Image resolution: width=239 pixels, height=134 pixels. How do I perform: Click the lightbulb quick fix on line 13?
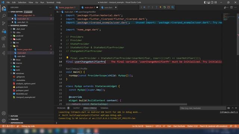pyautogui.click(x=67, y=58)
